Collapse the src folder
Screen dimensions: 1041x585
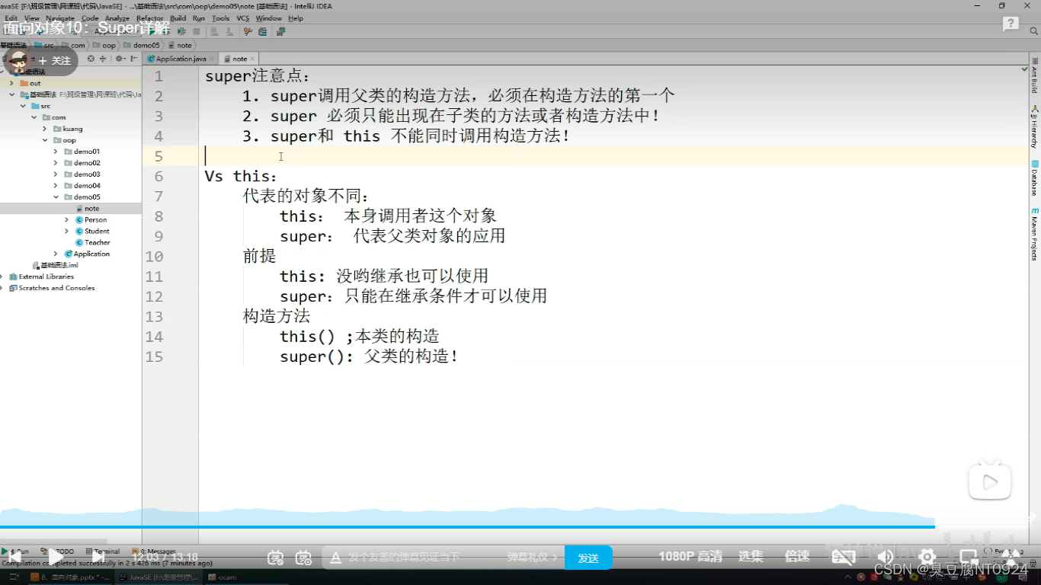click(23, 106)
